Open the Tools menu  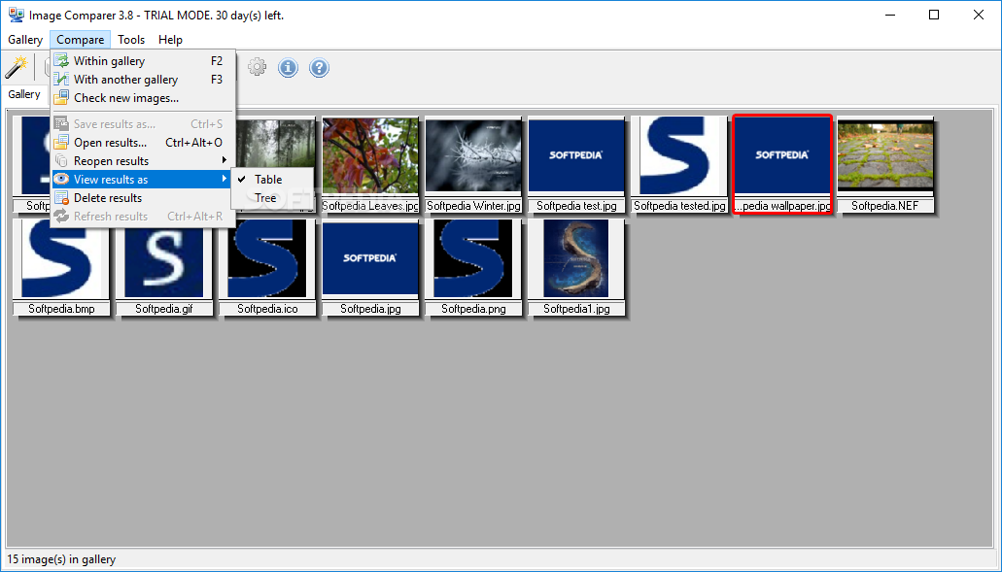click(x=131, y=40)
